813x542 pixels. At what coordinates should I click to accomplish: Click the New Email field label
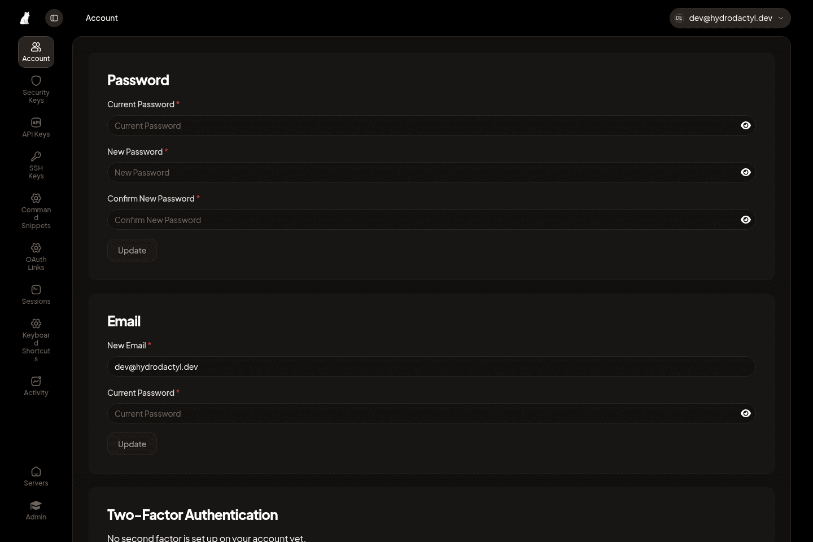(x=126, y=346)
